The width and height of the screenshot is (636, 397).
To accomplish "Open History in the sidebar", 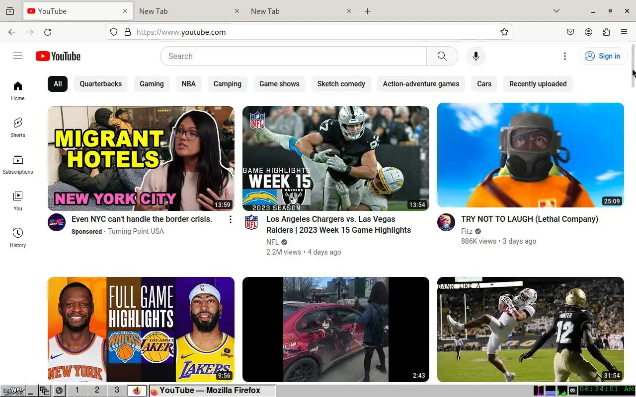I will 18,238.
